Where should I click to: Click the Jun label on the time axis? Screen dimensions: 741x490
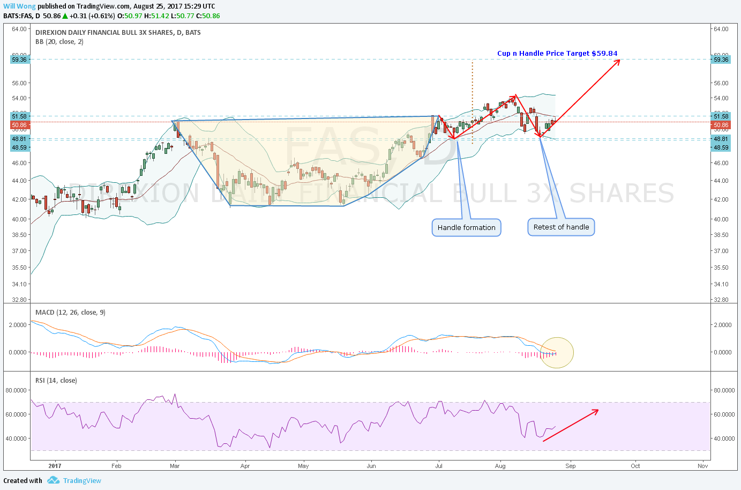[371, 466]
